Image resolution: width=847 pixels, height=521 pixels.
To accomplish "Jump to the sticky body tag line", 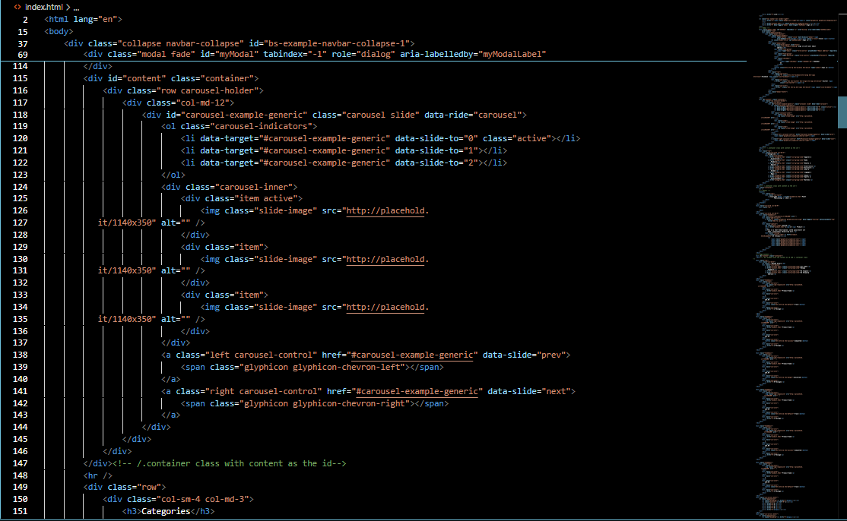I will coord(59,31).
